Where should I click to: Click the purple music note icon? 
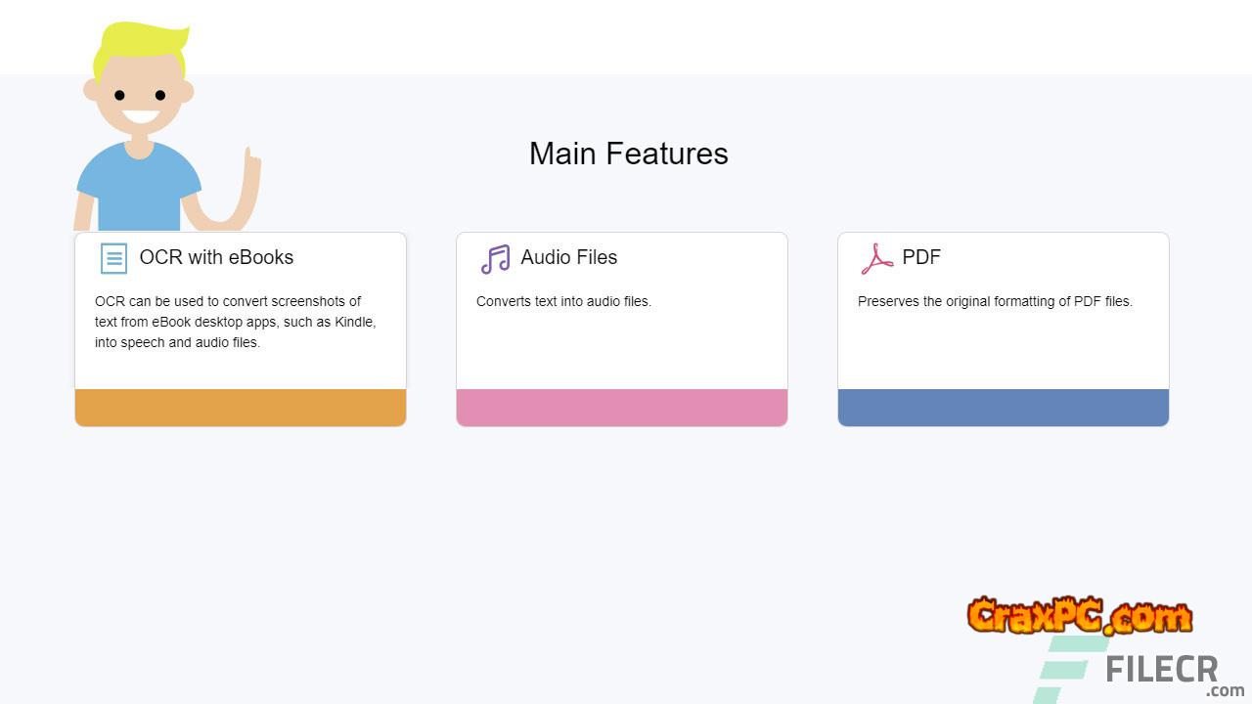(495, 259)
